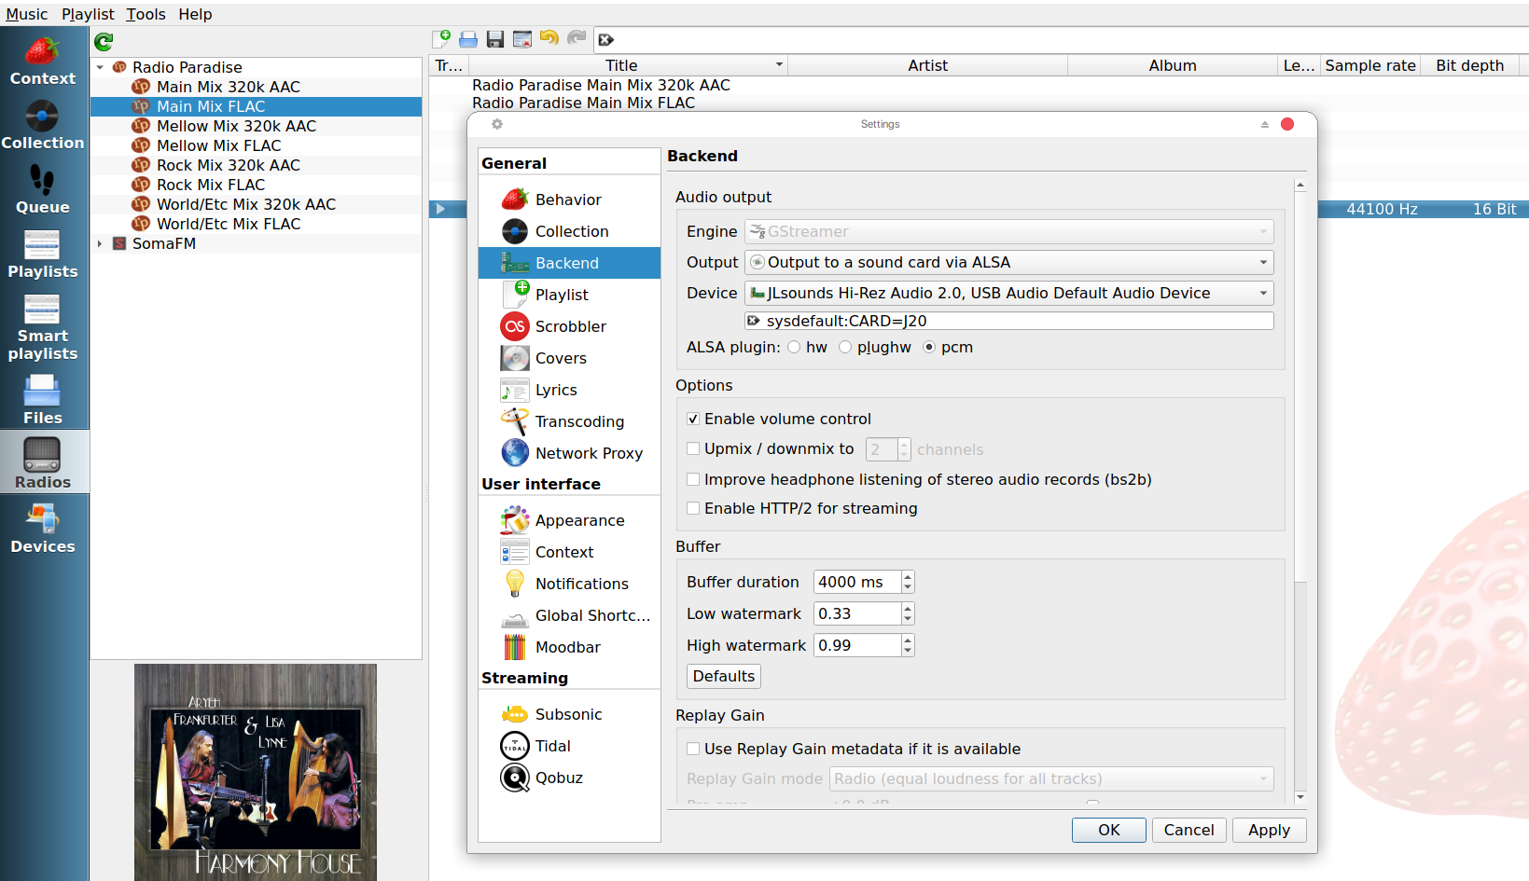
Task: Open the disabled Engine GStreamer combo box
Action: 1008,231
